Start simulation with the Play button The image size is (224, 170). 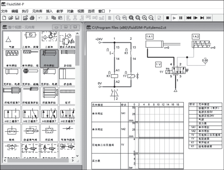174,18
